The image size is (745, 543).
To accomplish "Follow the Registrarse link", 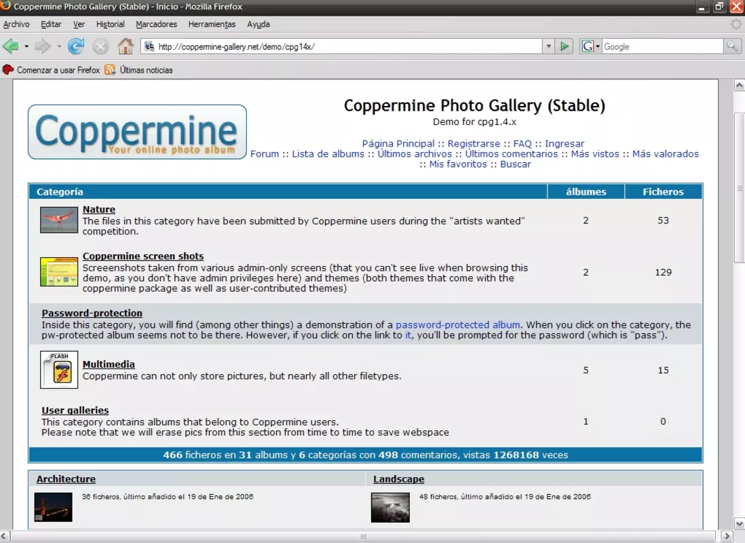I will tap(474, 144).
